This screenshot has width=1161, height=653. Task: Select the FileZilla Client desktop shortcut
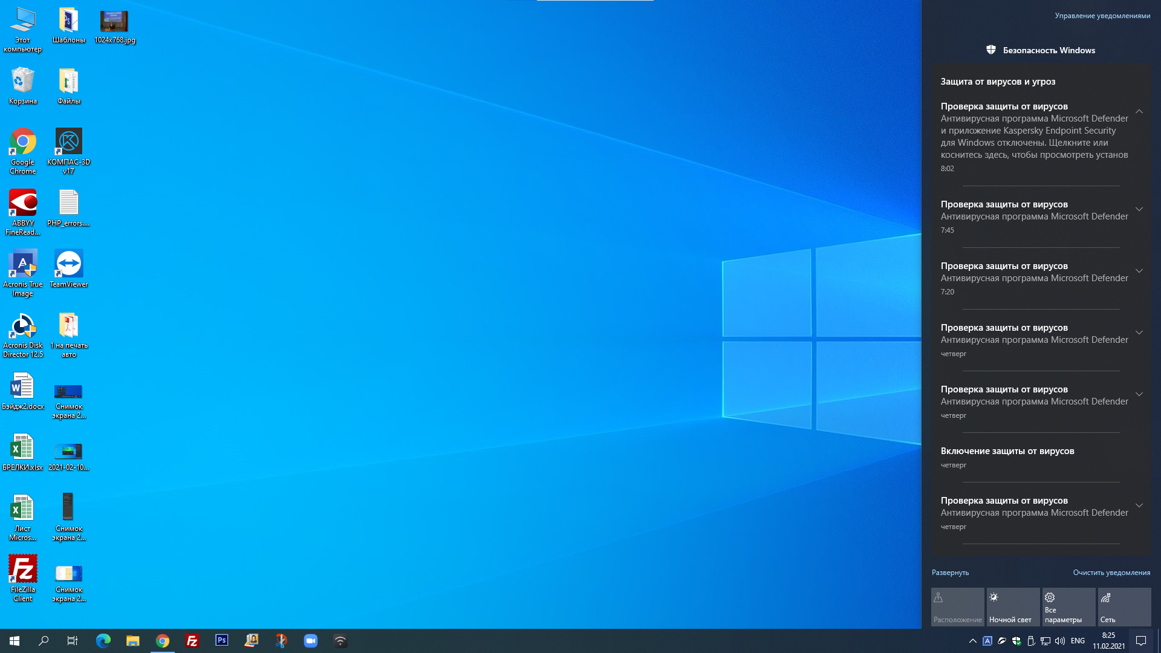pos(23,579)
